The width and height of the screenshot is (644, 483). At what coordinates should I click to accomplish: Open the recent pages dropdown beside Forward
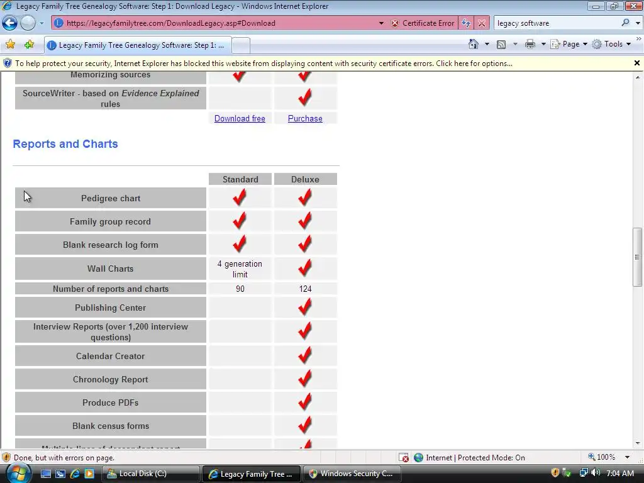pos(42,23)
